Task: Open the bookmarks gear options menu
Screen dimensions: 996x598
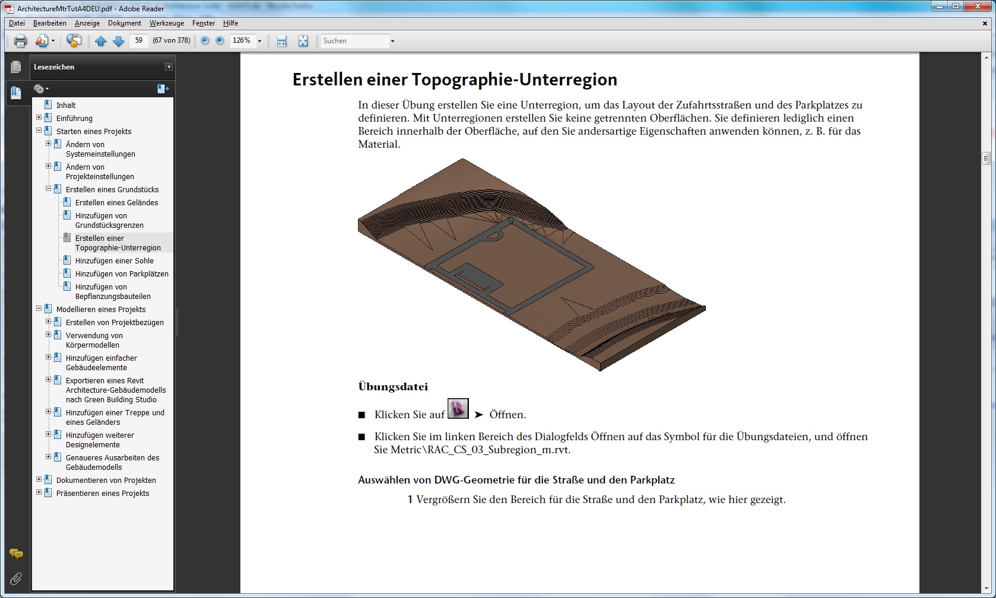Action: 41,89
